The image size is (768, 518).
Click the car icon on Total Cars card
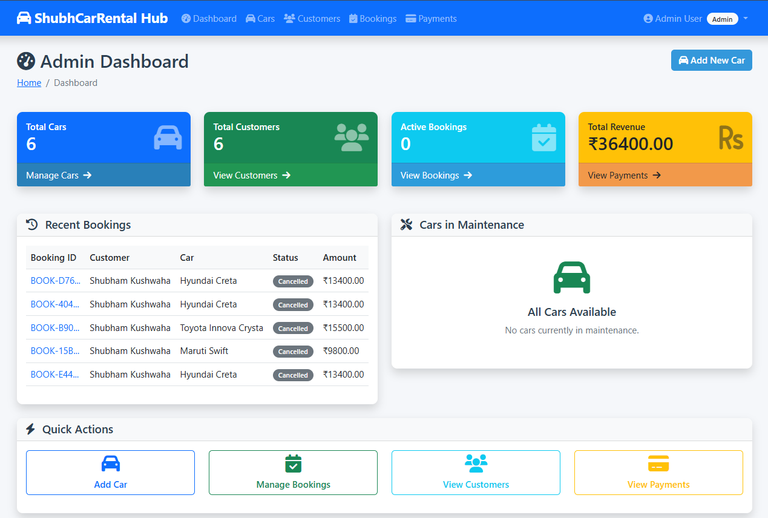168,137
